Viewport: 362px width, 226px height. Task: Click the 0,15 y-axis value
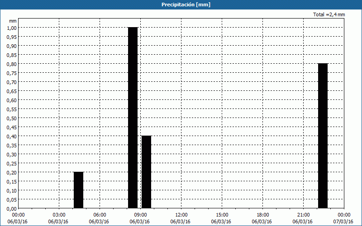click(11, 182)
